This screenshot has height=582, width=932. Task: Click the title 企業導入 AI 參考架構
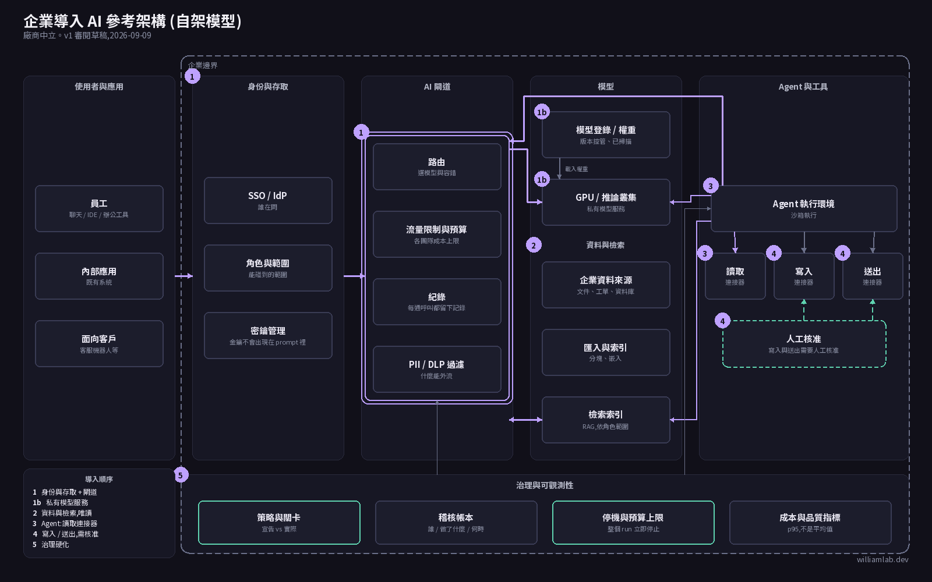pos(132,21)
